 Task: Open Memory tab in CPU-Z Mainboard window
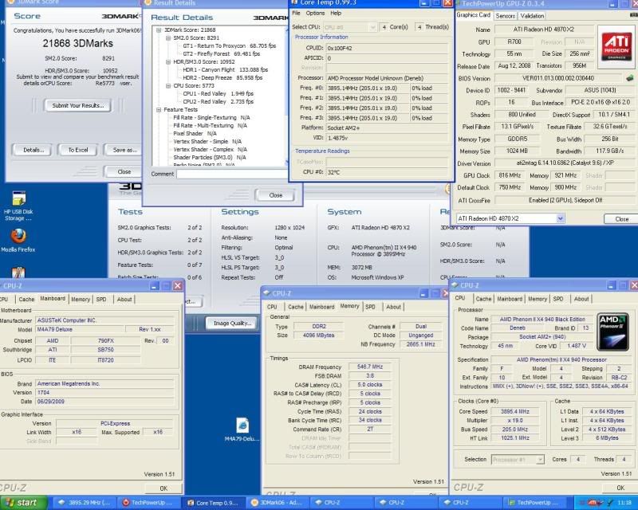81,300
